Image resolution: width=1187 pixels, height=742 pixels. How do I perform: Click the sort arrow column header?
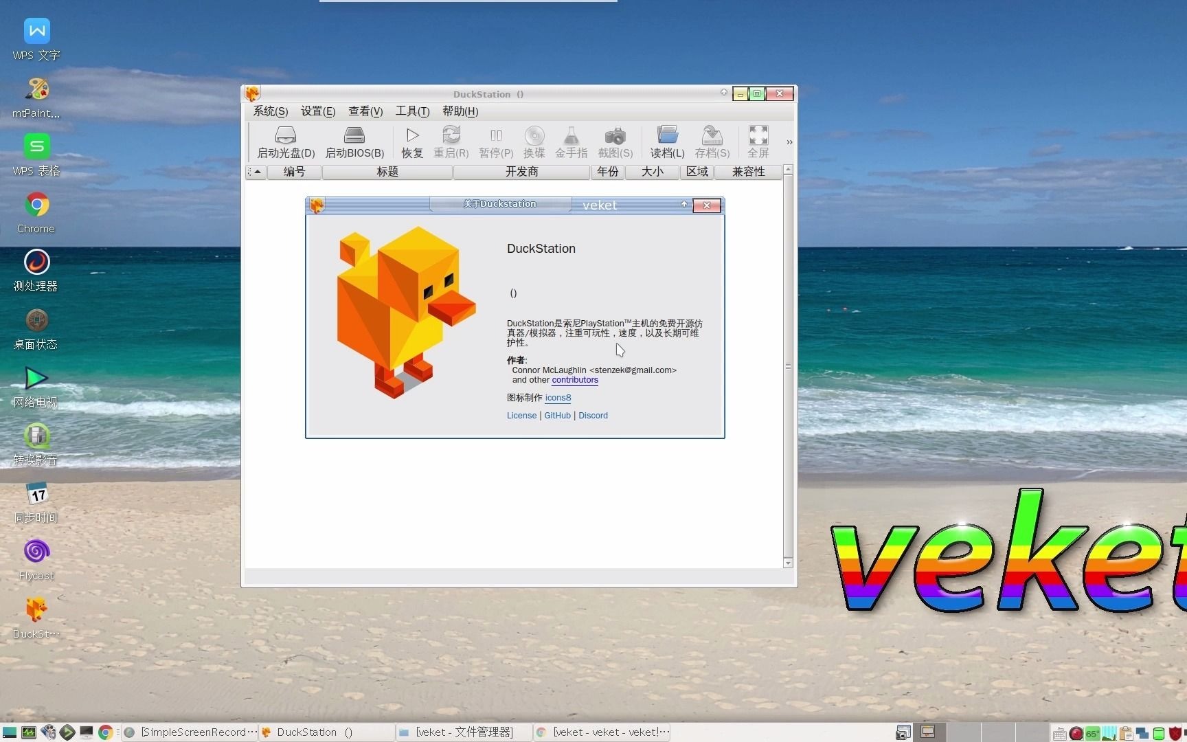pyautogui.click(x=257, y=172)
